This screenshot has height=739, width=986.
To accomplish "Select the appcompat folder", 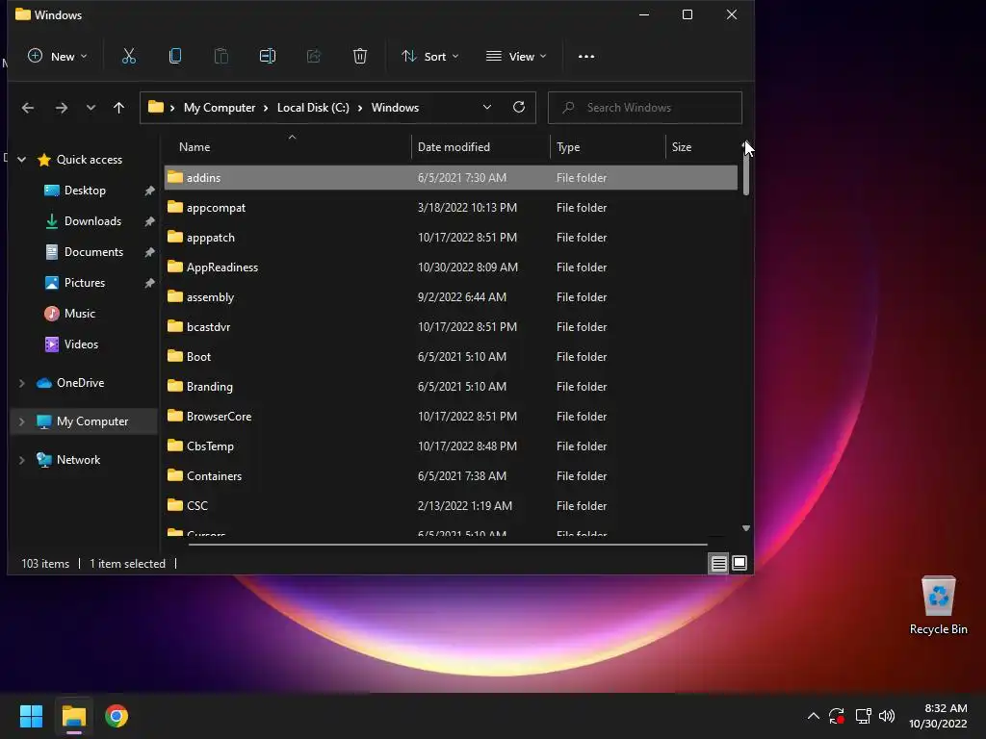I will [451, 208].
